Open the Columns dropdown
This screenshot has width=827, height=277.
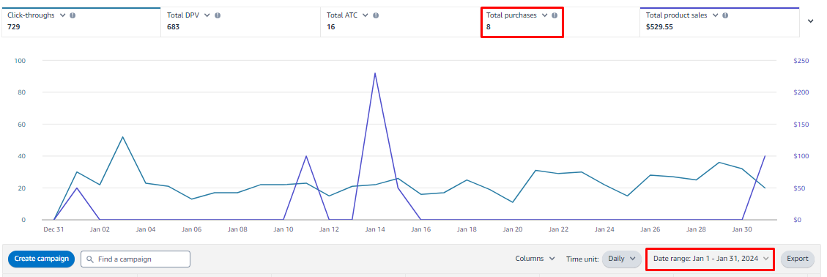point(535,259)
